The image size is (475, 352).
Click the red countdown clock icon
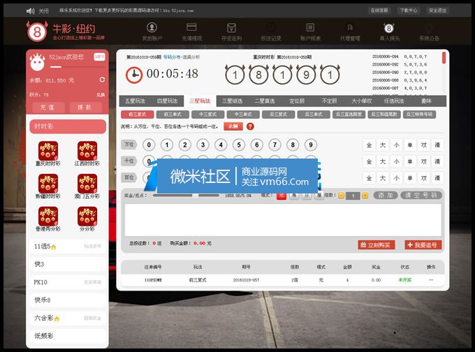[134, 75]
